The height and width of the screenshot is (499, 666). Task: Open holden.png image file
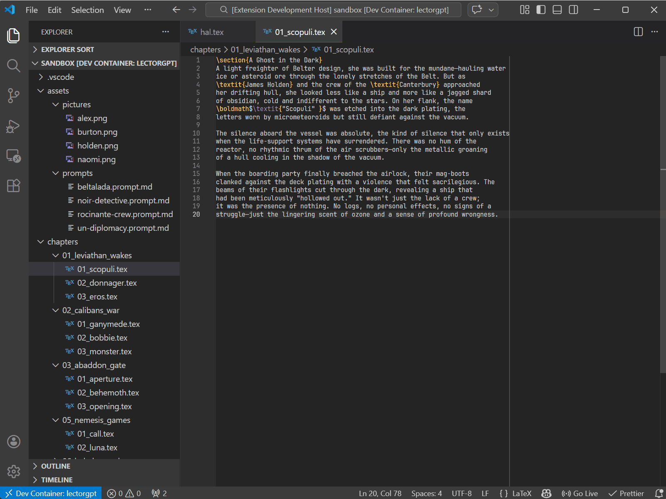click(x=104, y=146)
